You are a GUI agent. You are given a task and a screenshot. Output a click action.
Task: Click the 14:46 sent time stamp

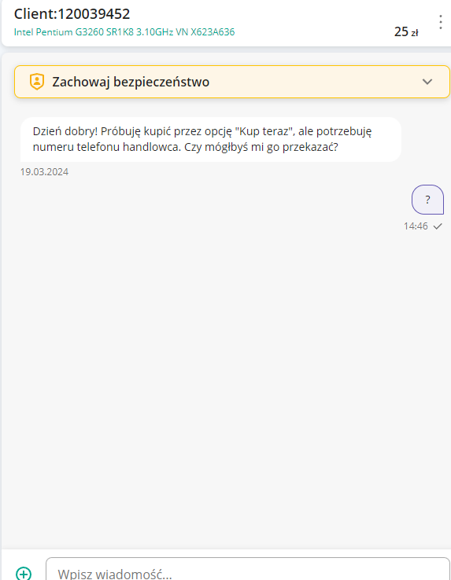416,226
